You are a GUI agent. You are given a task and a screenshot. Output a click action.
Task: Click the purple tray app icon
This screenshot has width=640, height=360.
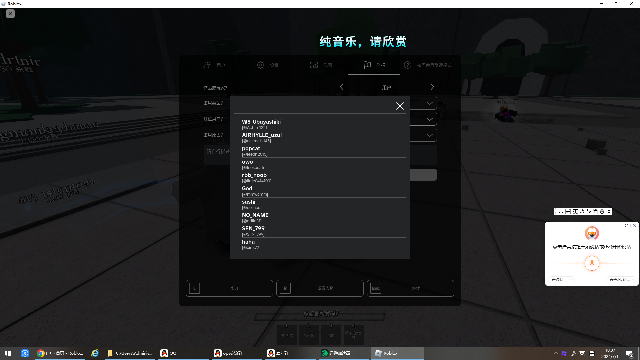(x=564, y=353)
